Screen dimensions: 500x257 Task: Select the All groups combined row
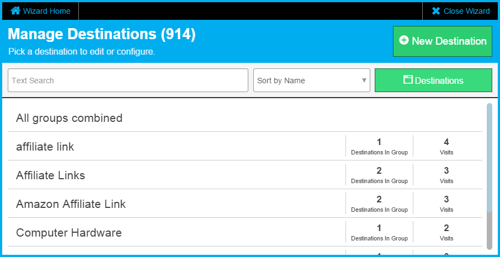point(245,118)
